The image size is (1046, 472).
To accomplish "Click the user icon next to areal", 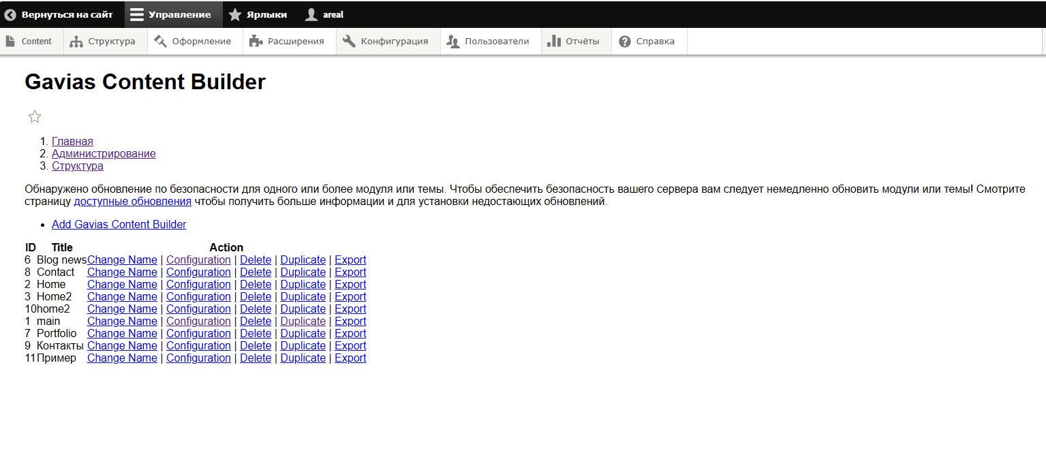I will [311, 14].
